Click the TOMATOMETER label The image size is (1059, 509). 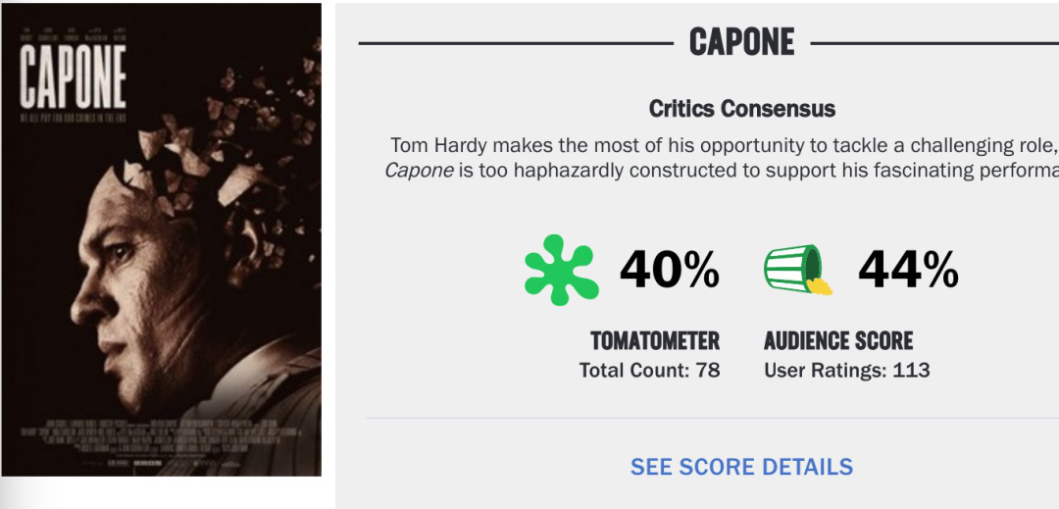click(655, 341)
